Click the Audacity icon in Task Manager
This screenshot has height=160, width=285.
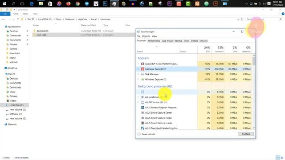click(142, 64)
